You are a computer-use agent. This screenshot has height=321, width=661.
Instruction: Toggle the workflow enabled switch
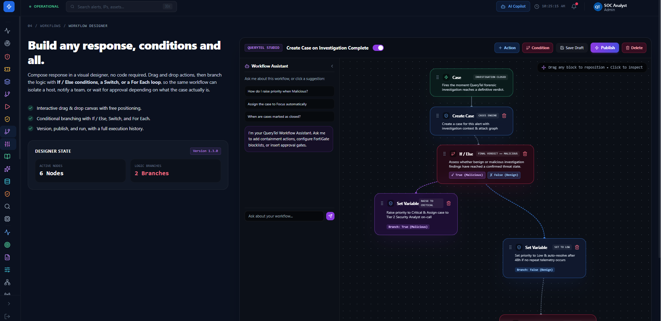378,48
